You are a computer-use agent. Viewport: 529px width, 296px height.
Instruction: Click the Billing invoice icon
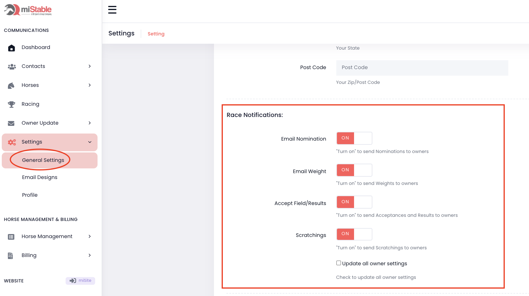coord(10,256)
